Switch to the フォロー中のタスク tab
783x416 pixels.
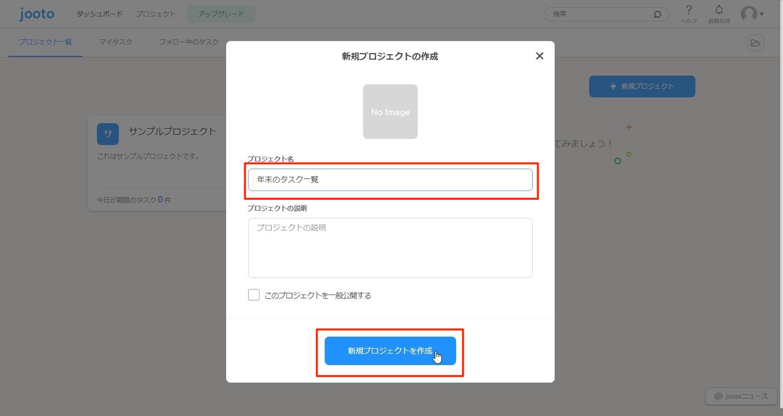[x=189, y=42]
